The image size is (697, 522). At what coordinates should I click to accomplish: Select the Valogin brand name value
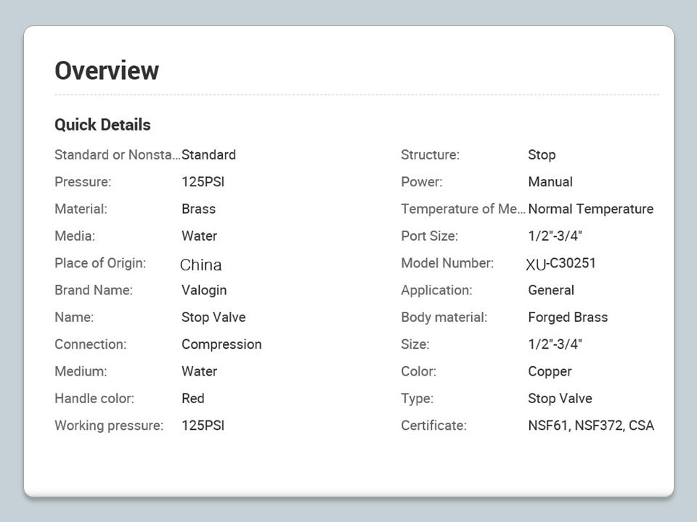tap(204, 290)
